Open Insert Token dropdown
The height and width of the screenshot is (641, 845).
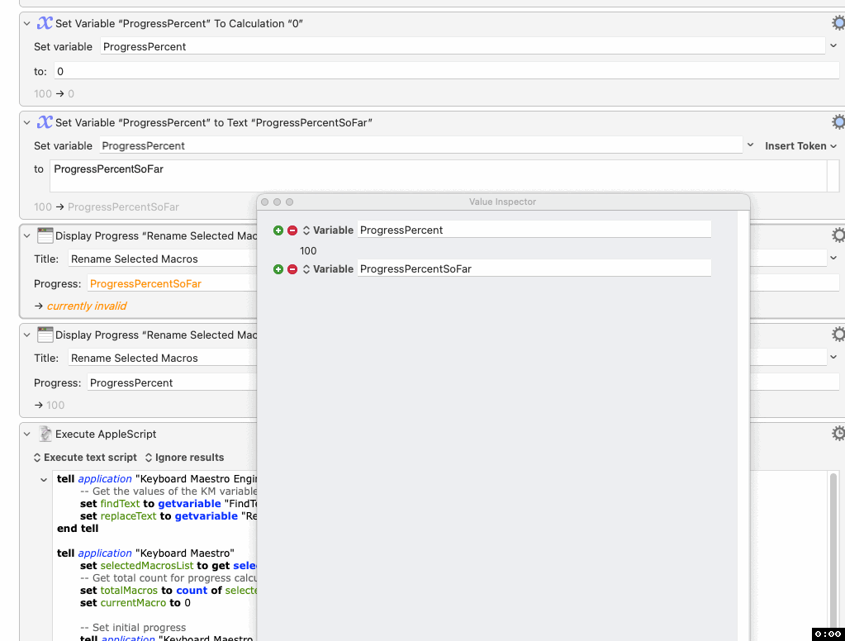[801, 146]
